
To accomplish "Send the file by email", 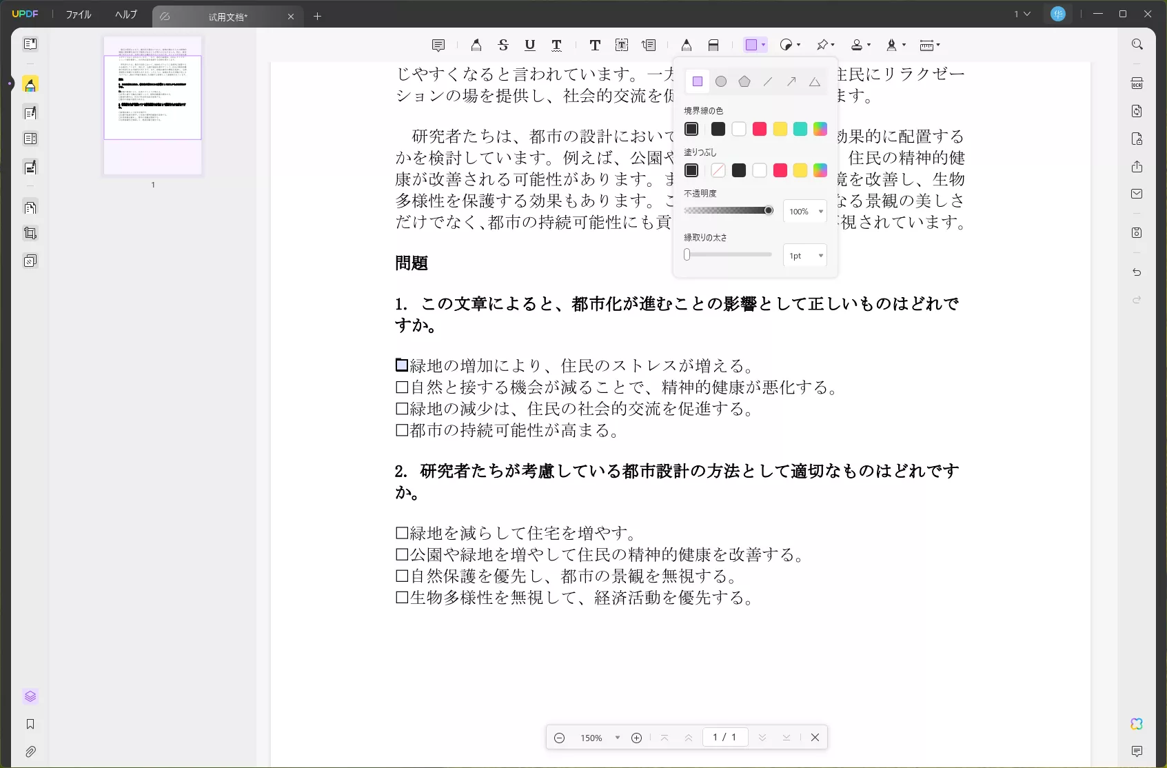I will (1137, 194).
